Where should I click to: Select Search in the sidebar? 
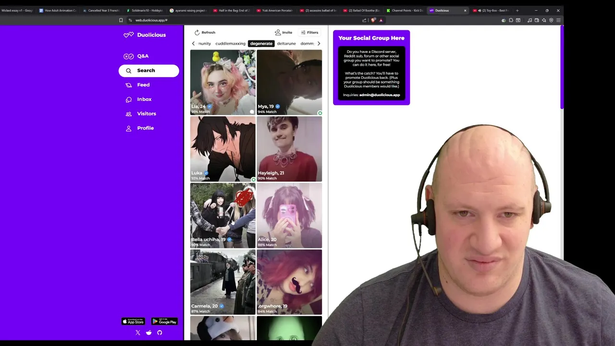(149, 71)
